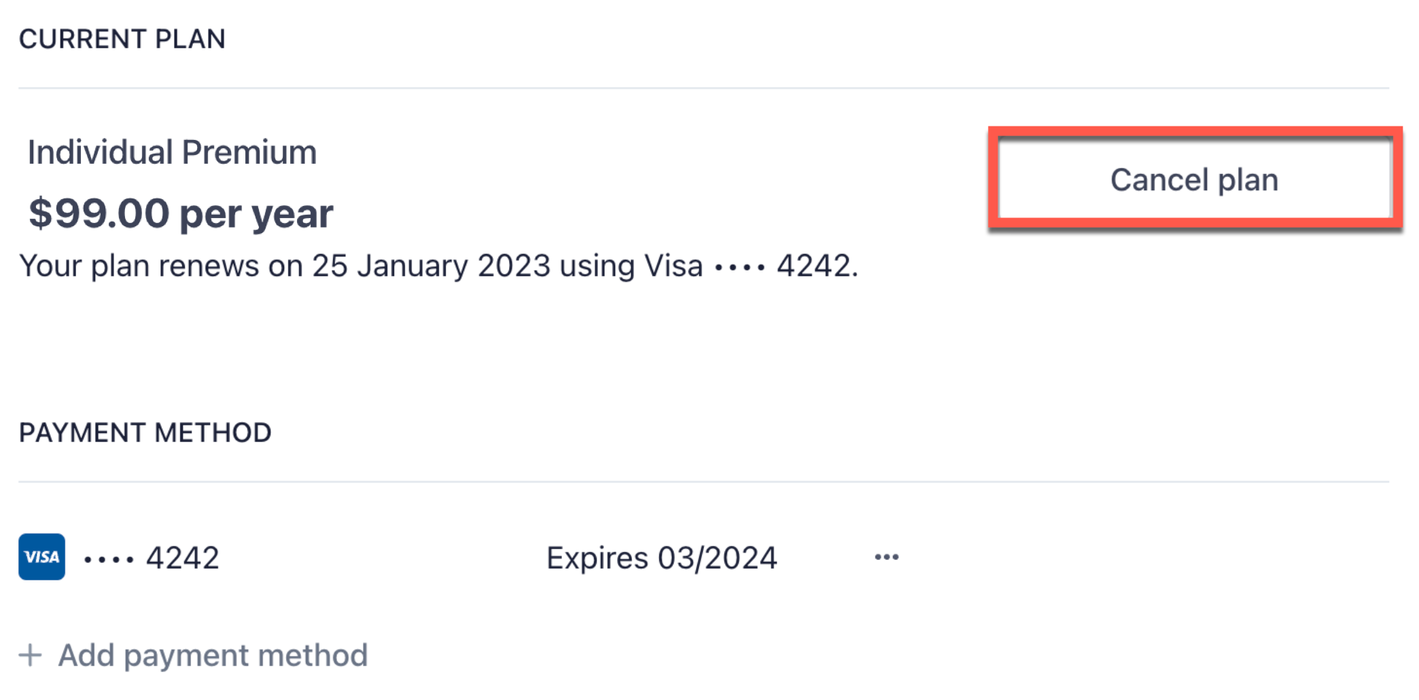1419x700 pixels.
Task: Click the Expires 03/2024 label
Action: pos(662,559)
